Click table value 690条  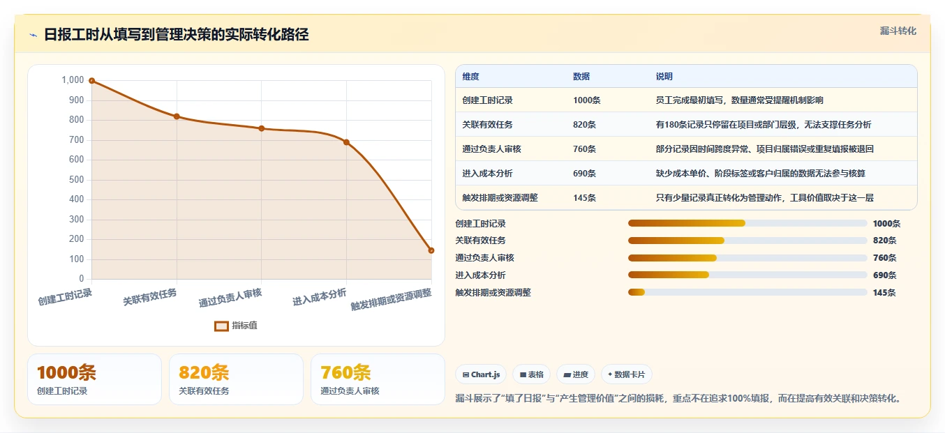(584, 174)
